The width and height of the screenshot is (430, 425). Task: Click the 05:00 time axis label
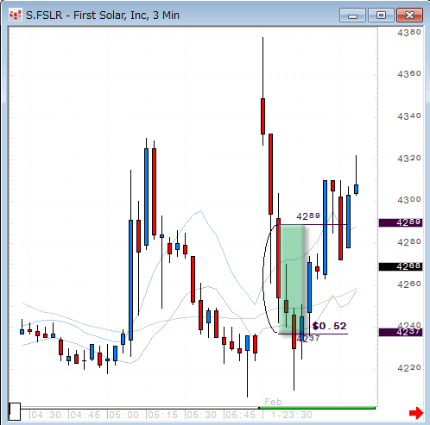tap(123, 415)
